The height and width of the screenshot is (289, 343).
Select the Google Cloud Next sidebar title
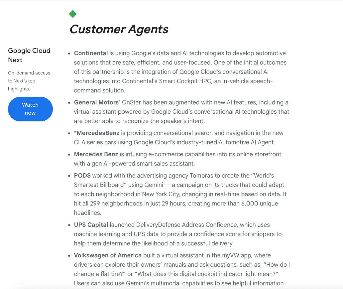point(29,55)
